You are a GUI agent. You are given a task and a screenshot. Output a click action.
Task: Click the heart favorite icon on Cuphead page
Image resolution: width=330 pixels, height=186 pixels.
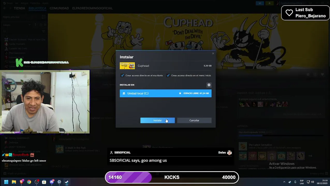coord(322,74)
